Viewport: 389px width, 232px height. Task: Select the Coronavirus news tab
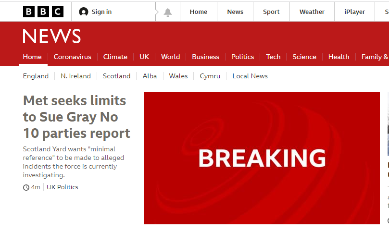pyautogui.click(x=72, y=57)
